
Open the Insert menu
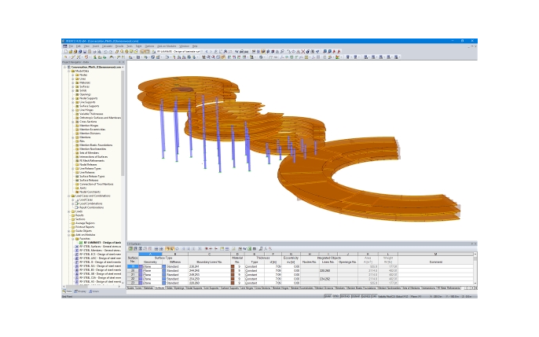(x=96, y=46)
